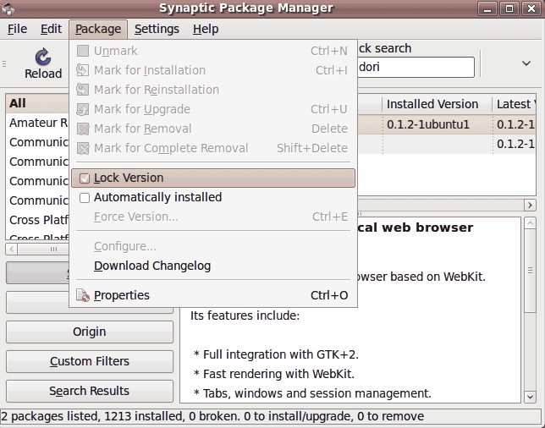Click the Origin filter button
Image resolution: width=545 pixels, height=428 pixels.
tap(90, 332)
